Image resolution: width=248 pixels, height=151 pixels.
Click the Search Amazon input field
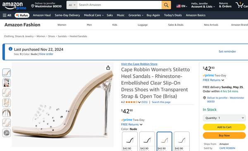click(x=119, y=5)
